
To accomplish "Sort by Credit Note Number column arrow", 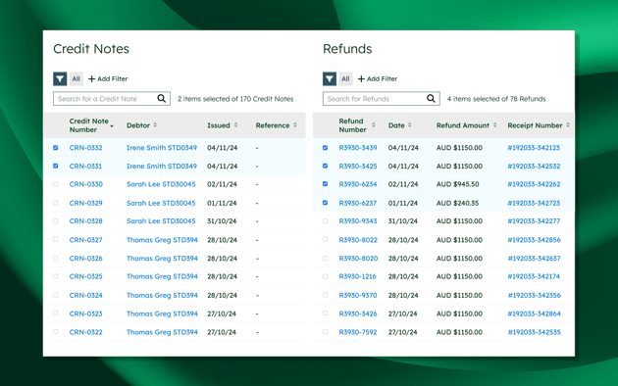I will (x=112, y=126).
